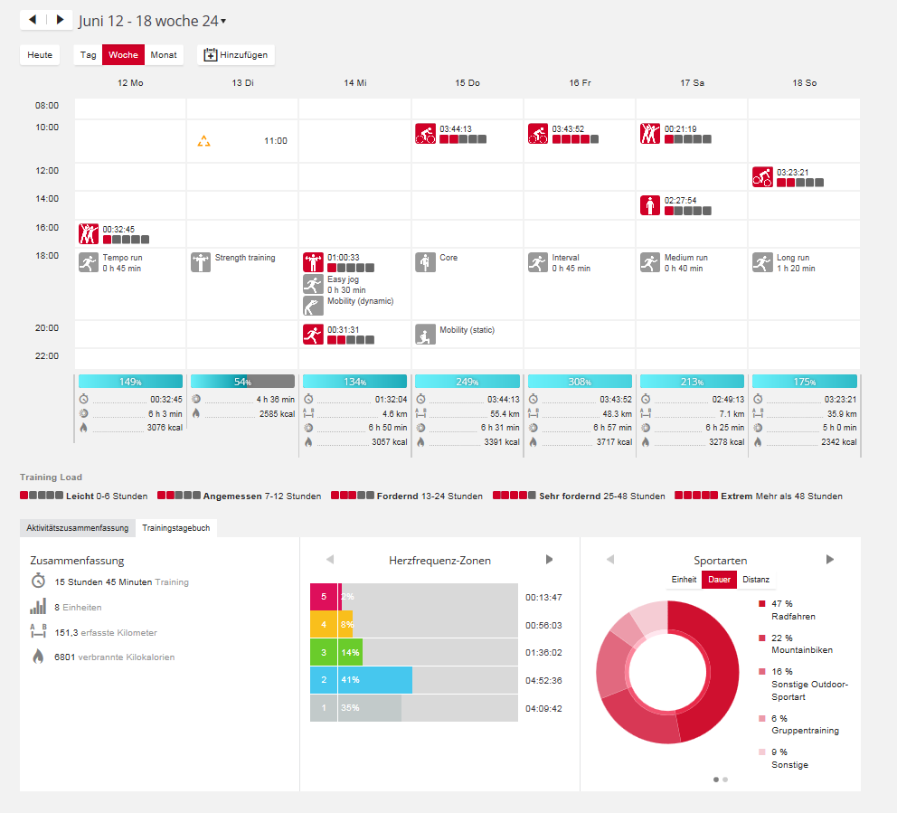Click Thursday's Mobility (static) target icon
Image resolution: width=897 pixels, height=813 pixels.
click(x=425, y=335)
